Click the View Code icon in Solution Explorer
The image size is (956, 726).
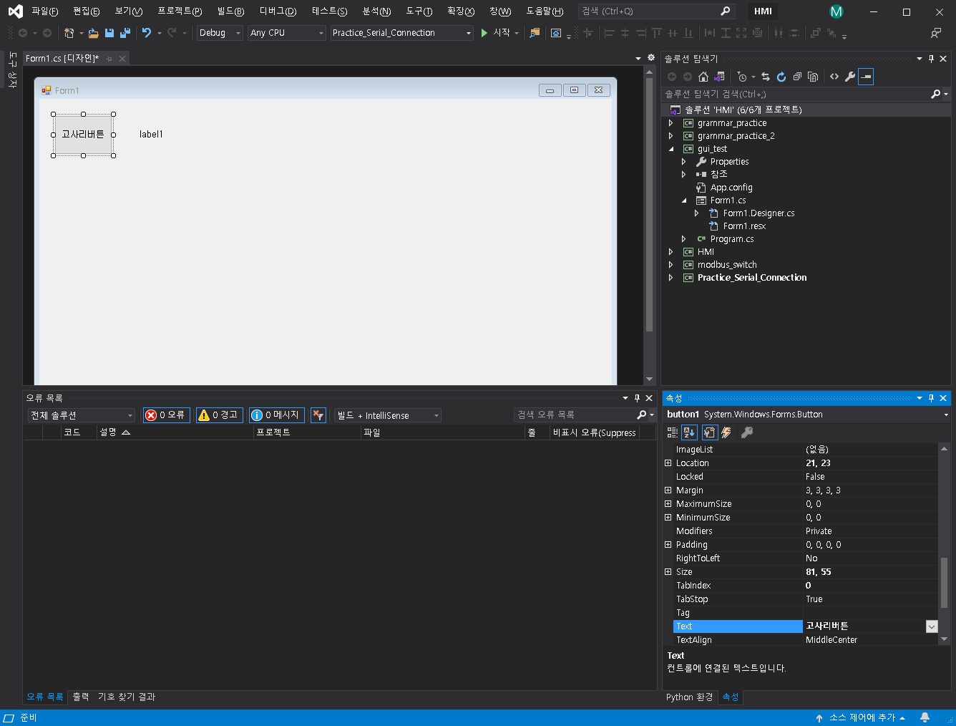pyautogui.click(x=834, y=77)
